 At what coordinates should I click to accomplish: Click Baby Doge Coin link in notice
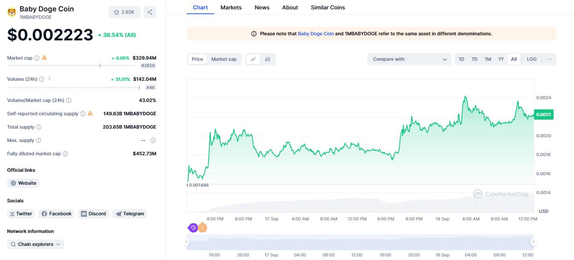(316, 34)
